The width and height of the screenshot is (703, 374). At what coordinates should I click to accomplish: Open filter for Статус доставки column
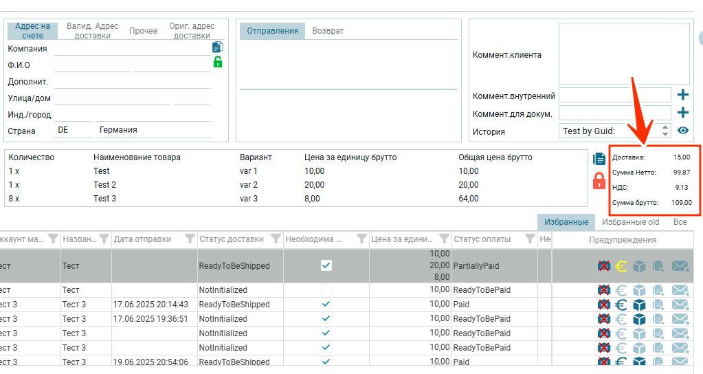275,239
